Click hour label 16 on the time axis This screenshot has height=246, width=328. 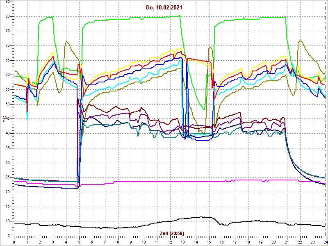coord(222,242)
